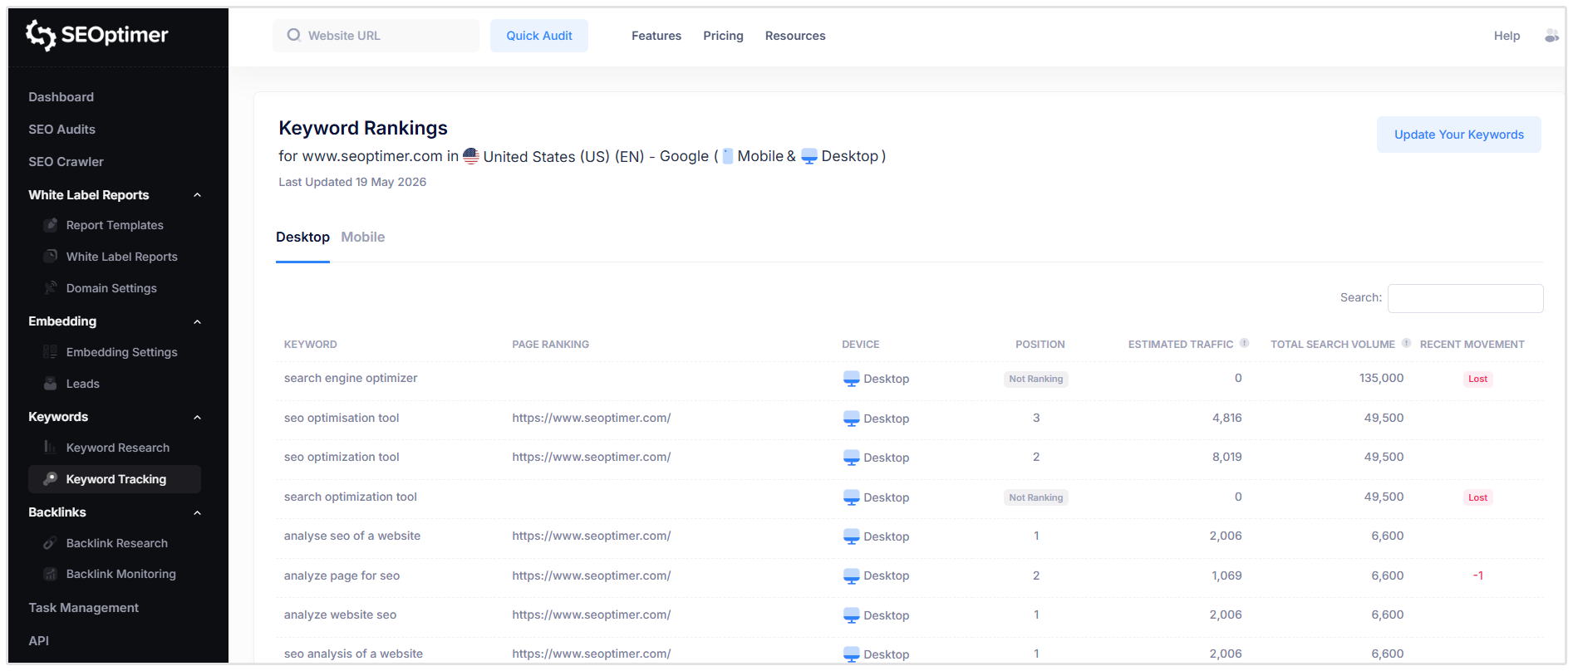
Task: Collapse the Keywords section chevron
Action: (197, 418)
